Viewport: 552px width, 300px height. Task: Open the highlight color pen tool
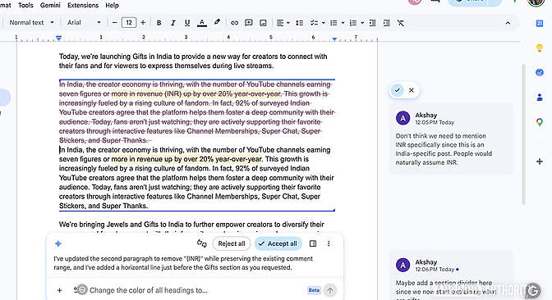(x=217, y=22)
